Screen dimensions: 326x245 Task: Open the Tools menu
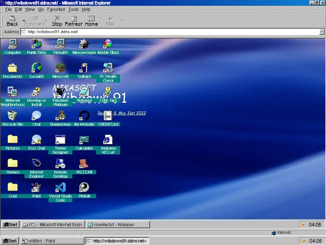tap(74, 9)
